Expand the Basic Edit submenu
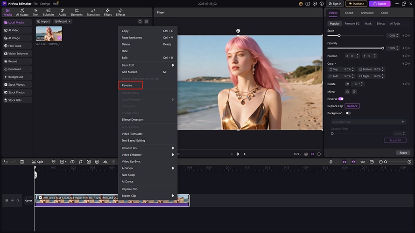The image size is (415, 233). point(148,65)
